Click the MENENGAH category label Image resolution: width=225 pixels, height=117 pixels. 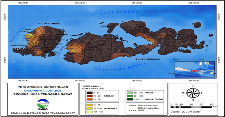click(x=111, y=108)
